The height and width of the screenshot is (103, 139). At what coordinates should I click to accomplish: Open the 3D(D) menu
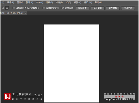[68, 2]
